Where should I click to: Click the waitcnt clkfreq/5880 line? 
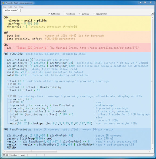pos(29,138)
